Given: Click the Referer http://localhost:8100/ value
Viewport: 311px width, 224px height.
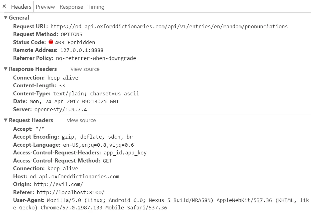Looking at the screenshot, I should [x=70, y=192].
